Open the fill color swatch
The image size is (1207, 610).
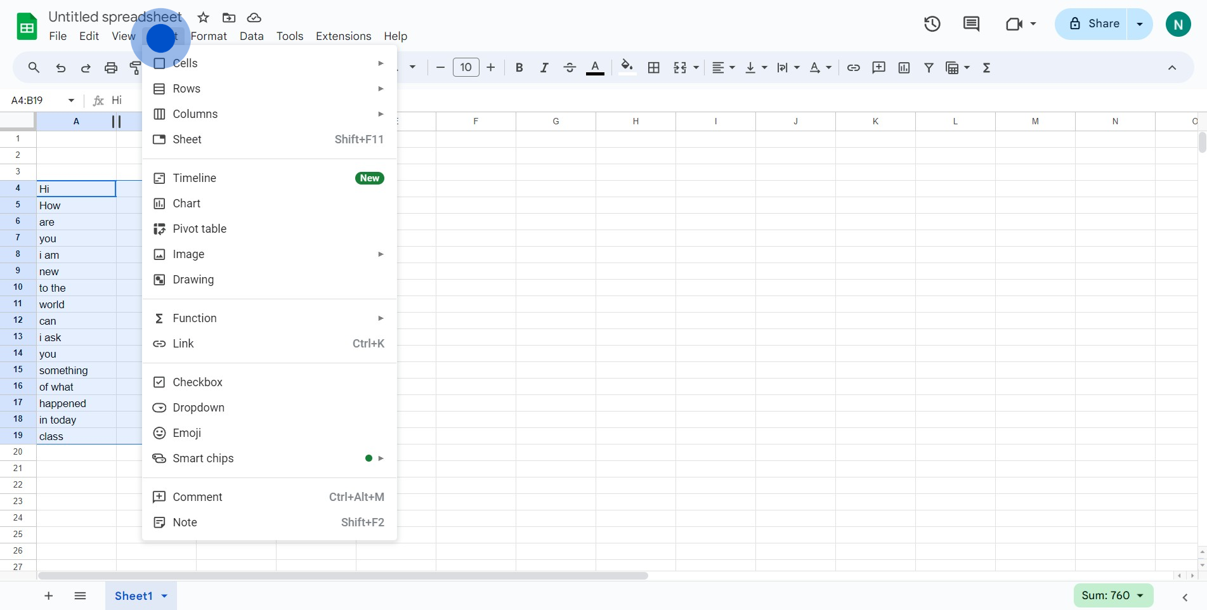coord(627,67)
